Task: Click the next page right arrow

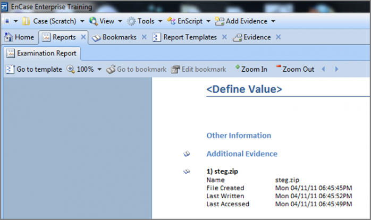Action: point(336,69)
